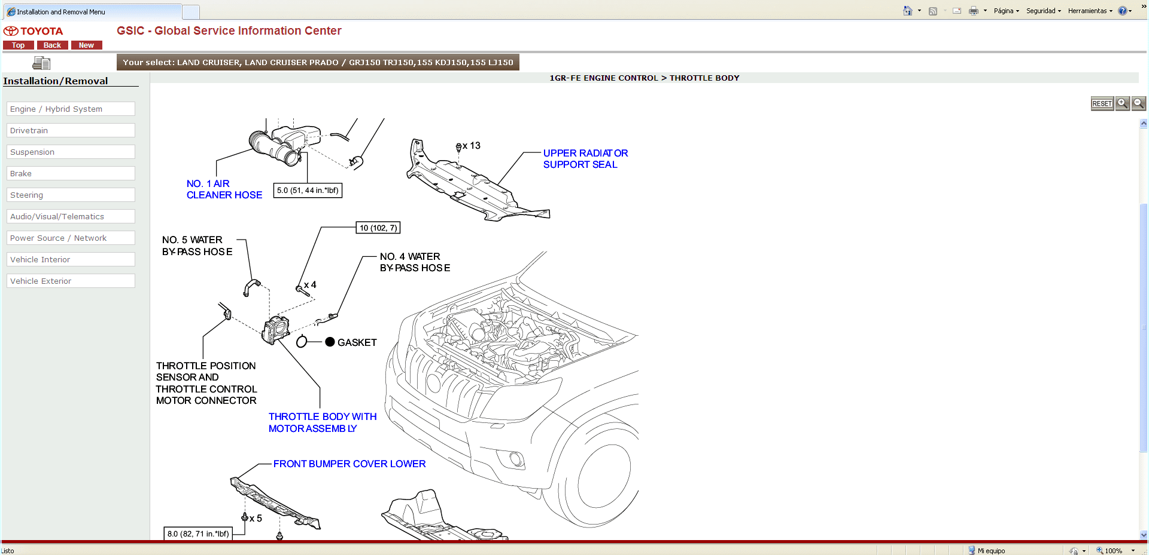Open the Herramientas dropdown menu

click(x=1090, y=11)
